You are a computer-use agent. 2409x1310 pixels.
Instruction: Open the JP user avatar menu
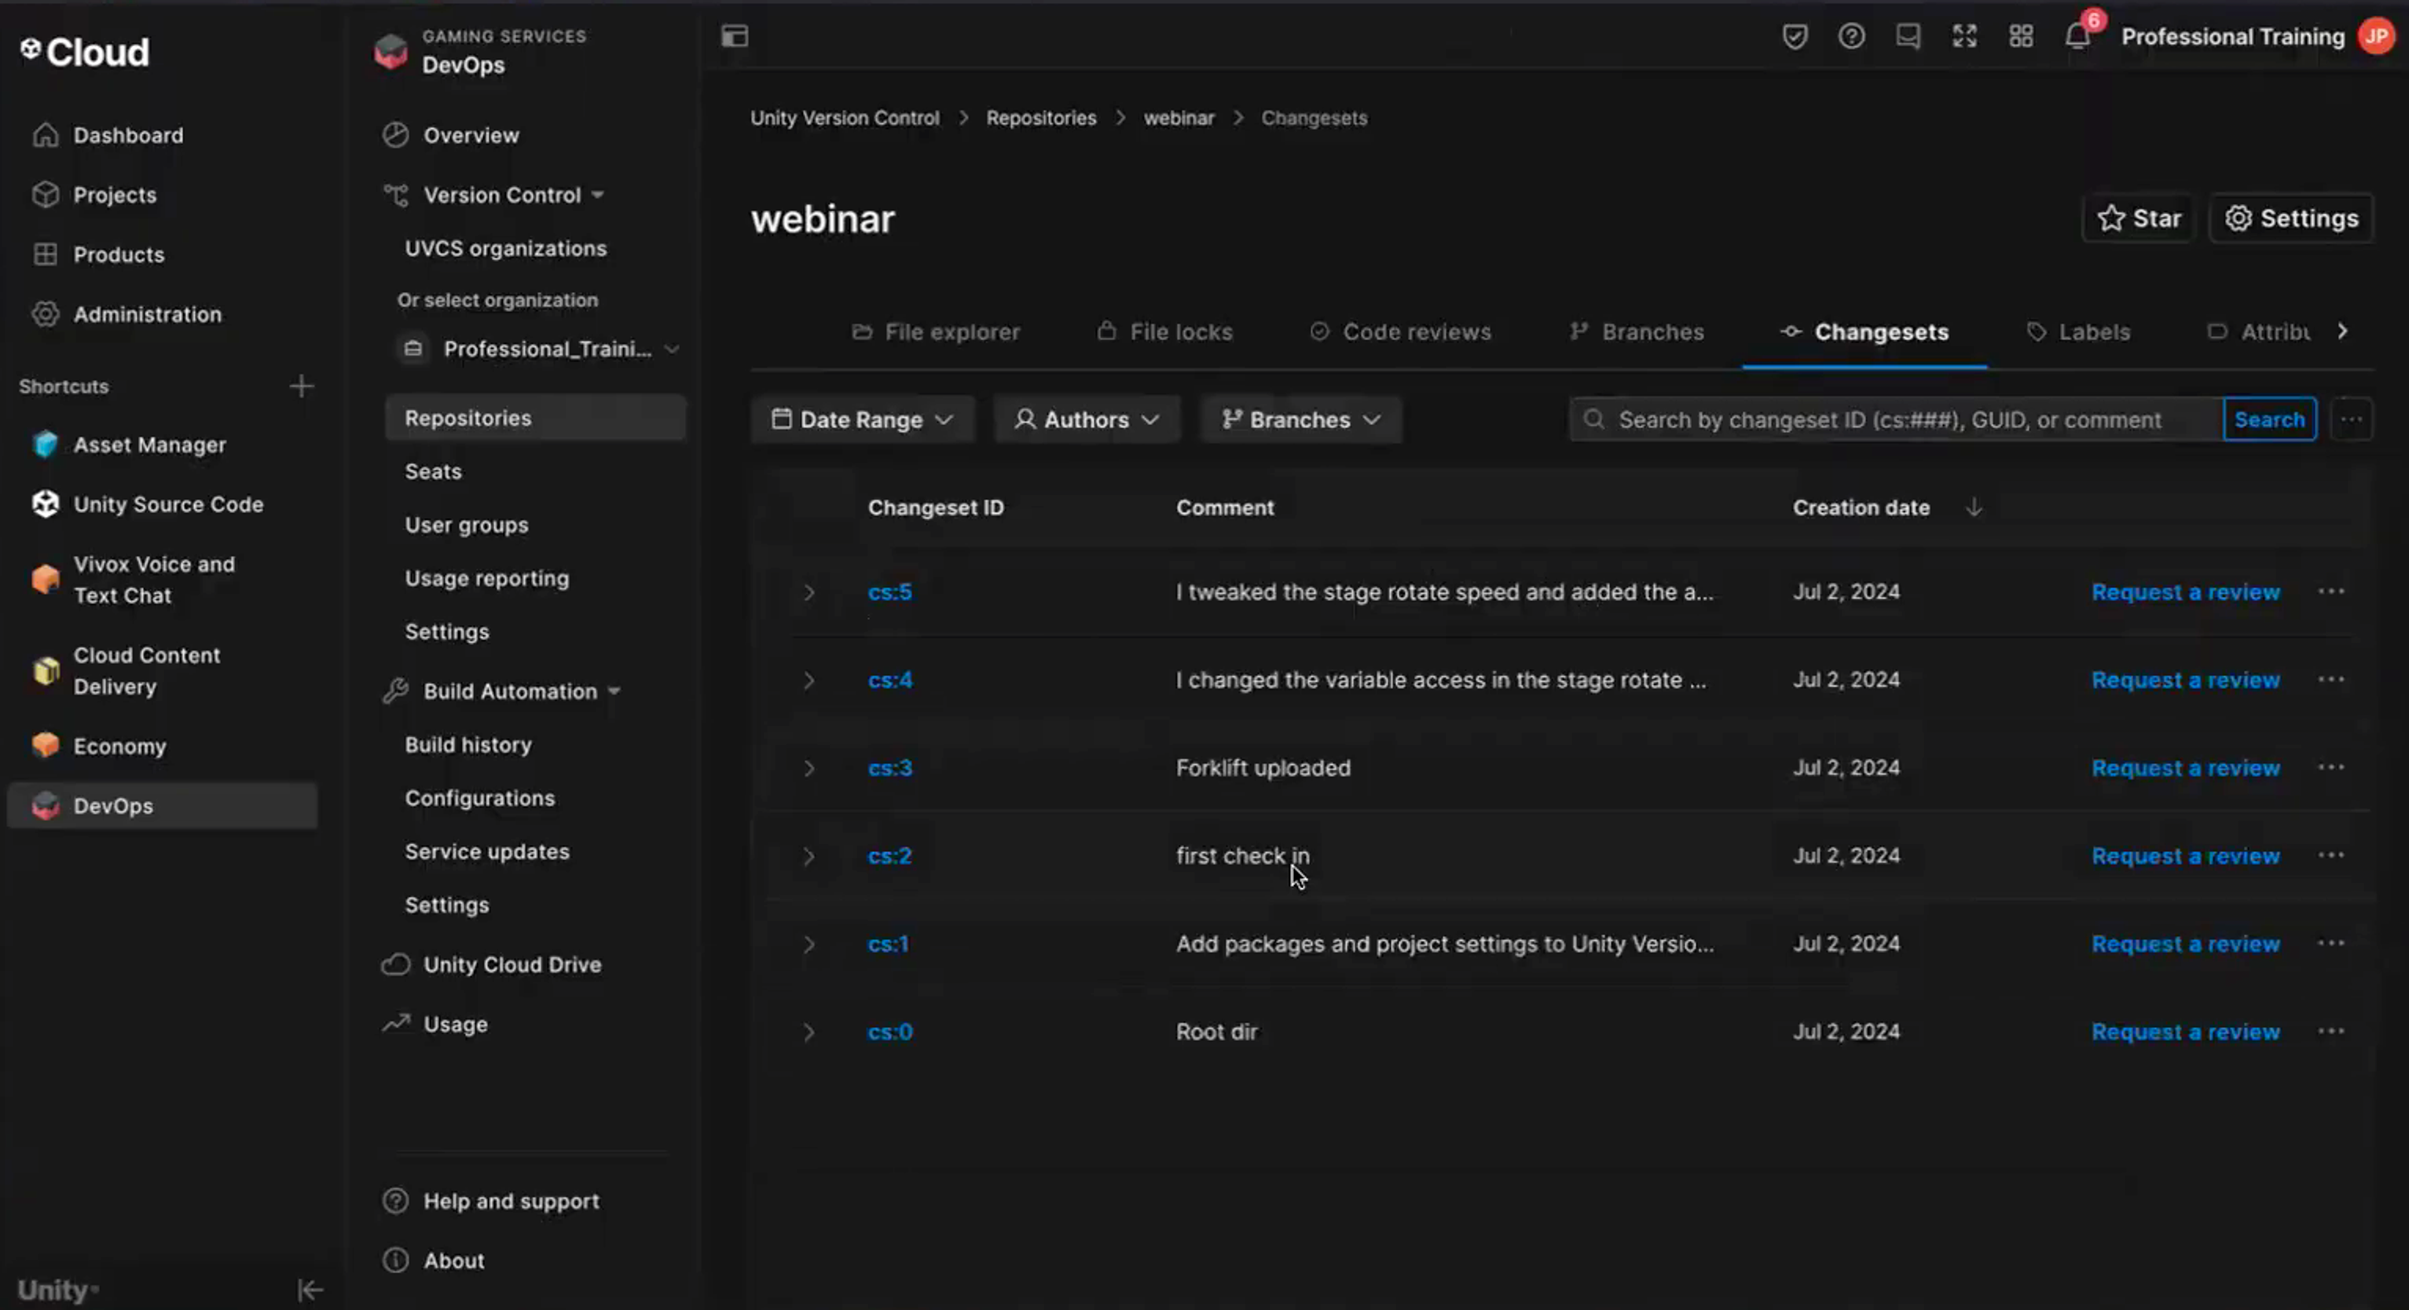(2376, 36)
